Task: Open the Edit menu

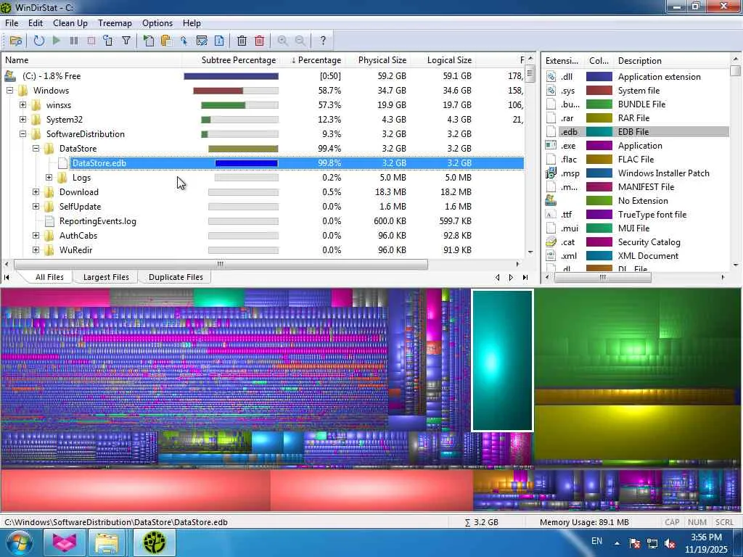Action: [x=36, y=23]
